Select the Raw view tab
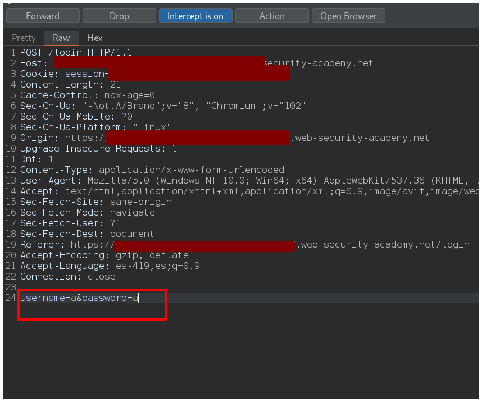The height and width of the screenshot is (402, 482). tap(61, 38)
